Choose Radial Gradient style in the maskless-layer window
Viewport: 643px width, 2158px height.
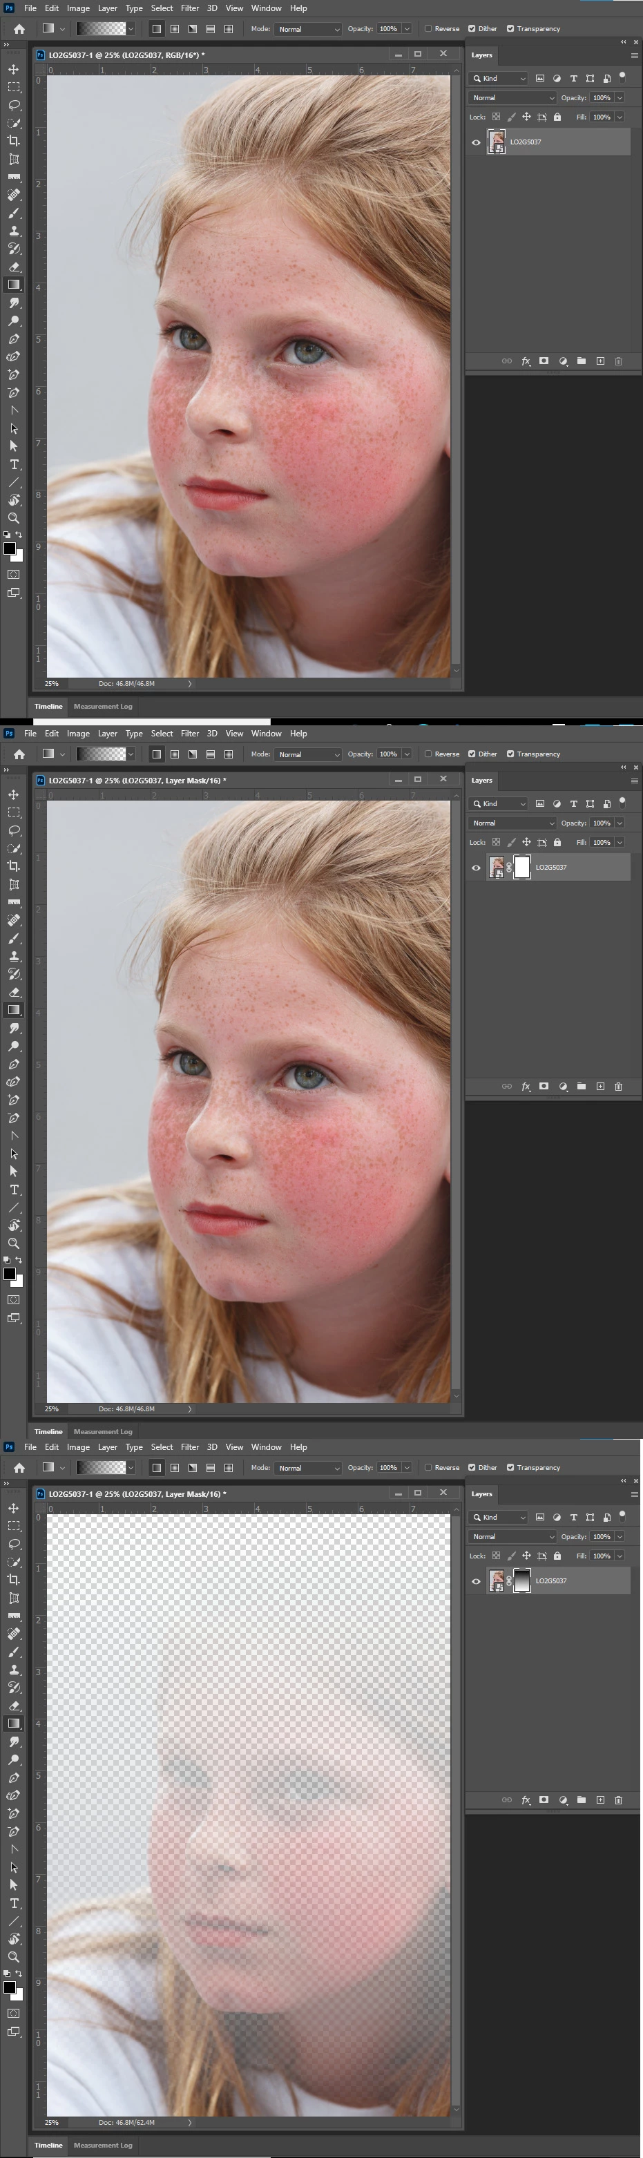click(174, 28)
